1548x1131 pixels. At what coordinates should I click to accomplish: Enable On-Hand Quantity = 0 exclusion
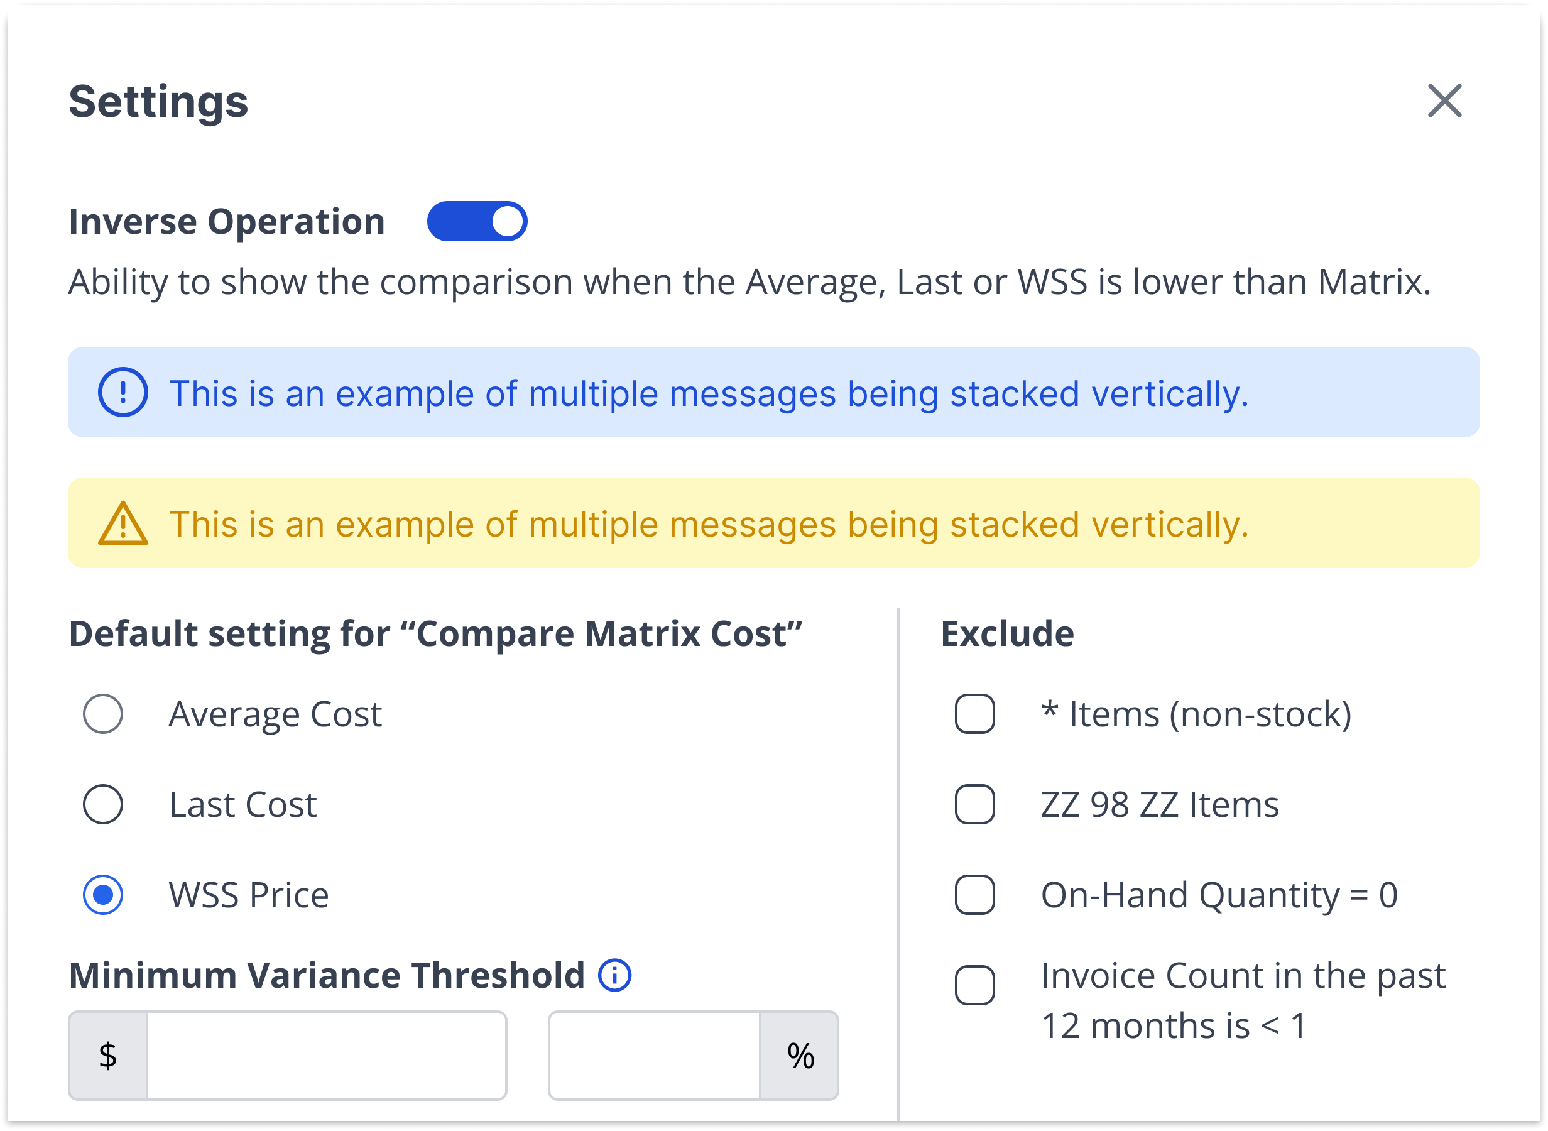pos(974,895)
